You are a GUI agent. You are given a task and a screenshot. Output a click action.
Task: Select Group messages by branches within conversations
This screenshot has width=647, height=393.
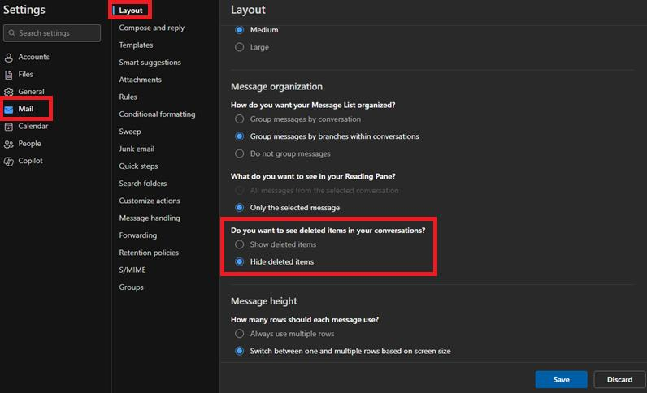pyautogui.click(x=239, y=136)
